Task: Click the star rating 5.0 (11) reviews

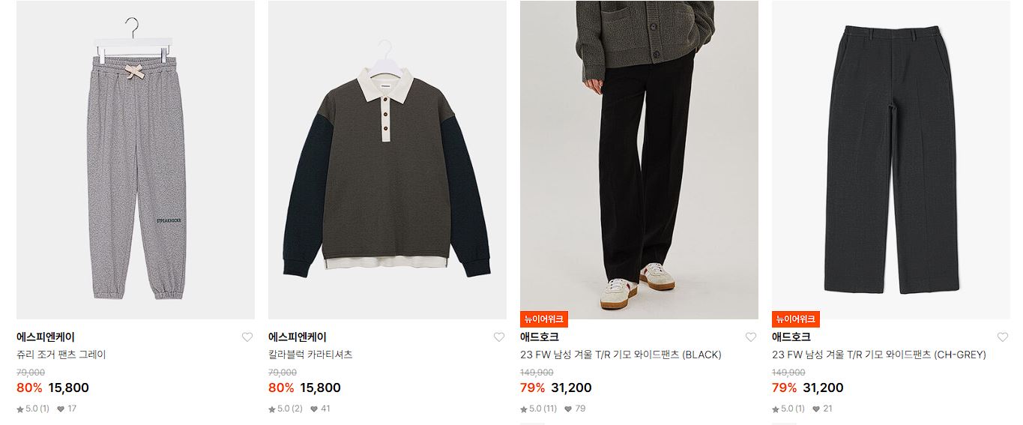Action: 539,409
